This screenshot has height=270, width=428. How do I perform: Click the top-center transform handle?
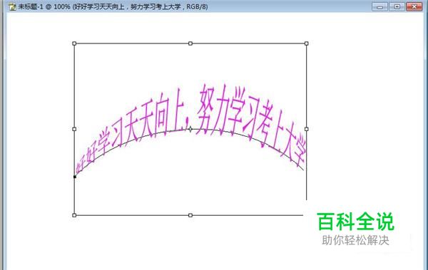click(190, 43)
